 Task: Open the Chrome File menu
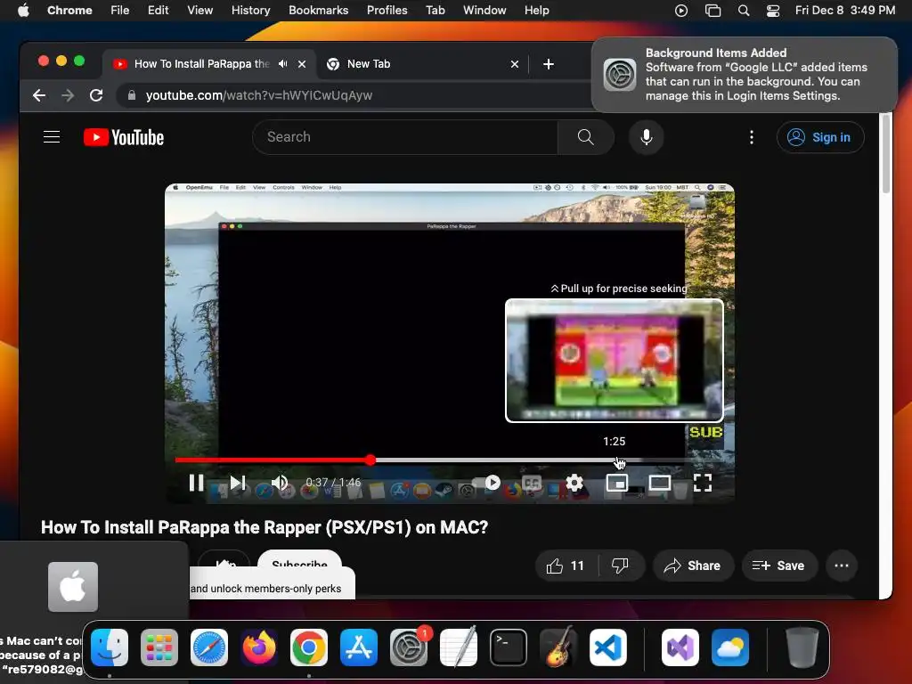[120, 11]
